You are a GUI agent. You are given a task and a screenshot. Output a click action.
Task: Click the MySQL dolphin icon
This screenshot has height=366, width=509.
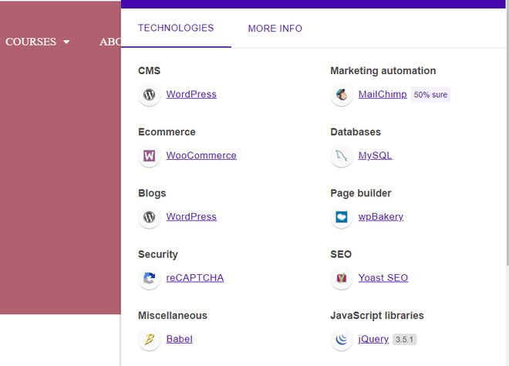[342, 156]
